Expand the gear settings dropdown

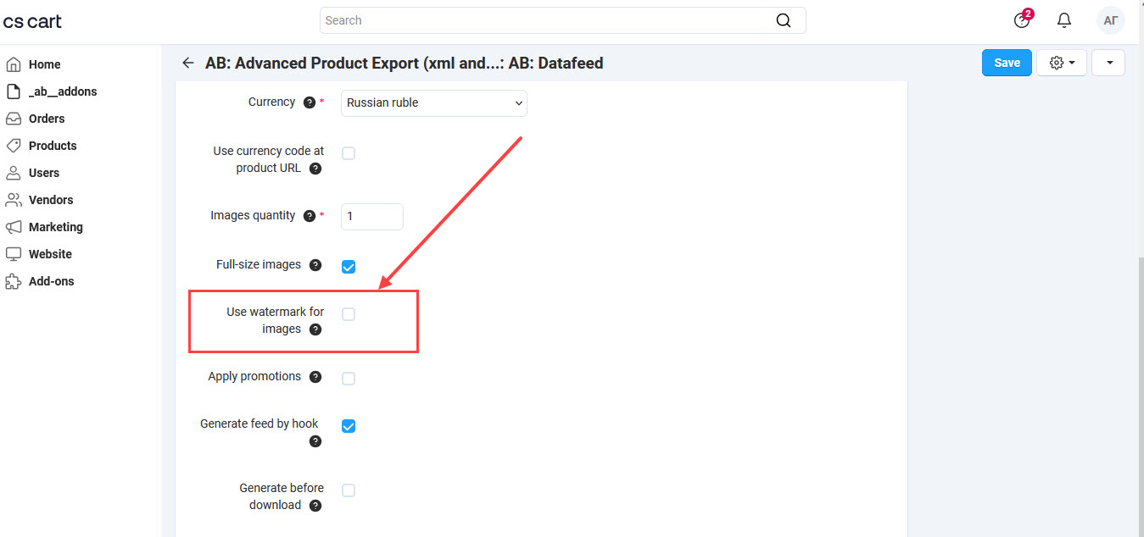(x=1062, y=63)
